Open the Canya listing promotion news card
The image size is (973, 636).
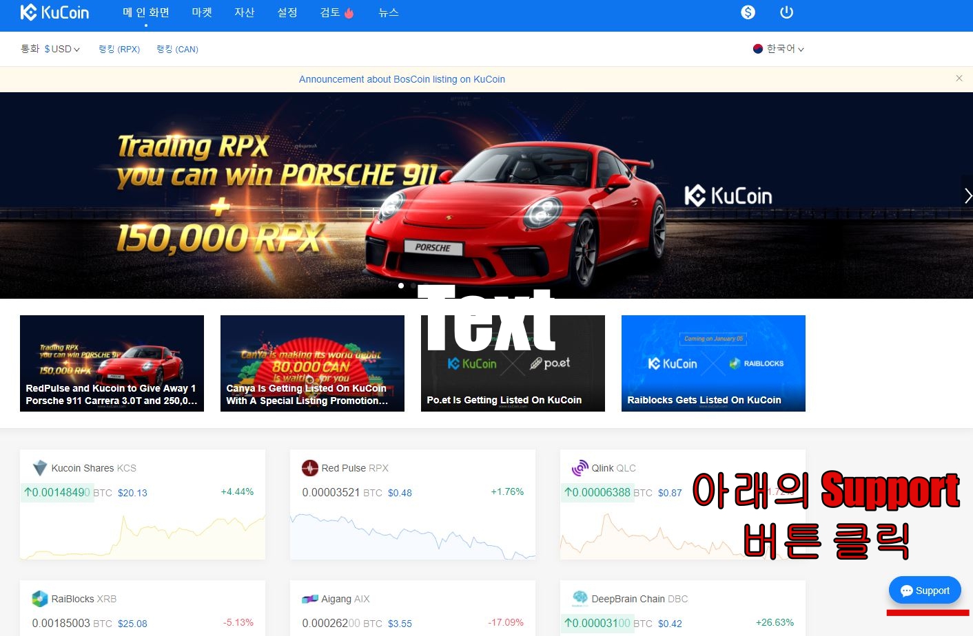pos(312,363)
